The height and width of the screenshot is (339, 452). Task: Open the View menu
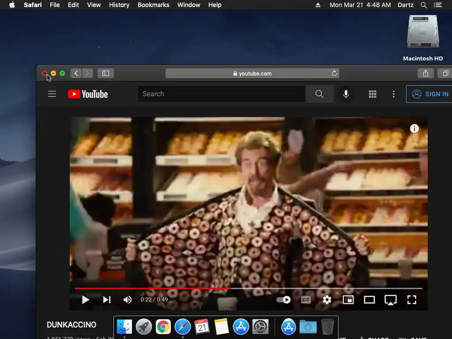tap(94, 5)
